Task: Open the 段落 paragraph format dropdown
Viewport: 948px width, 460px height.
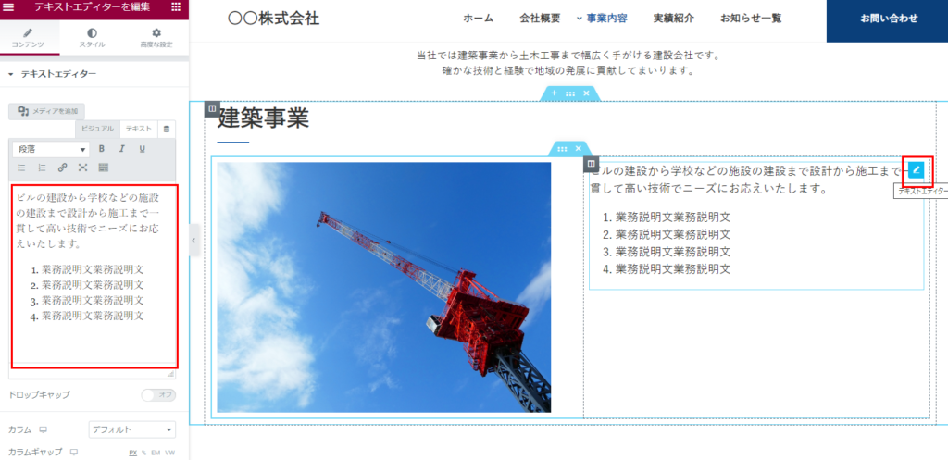Action: click(51, 149)
